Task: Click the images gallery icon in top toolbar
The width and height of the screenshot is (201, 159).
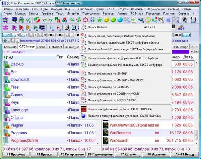Action: pyautogui.click(x=161, y=20)
